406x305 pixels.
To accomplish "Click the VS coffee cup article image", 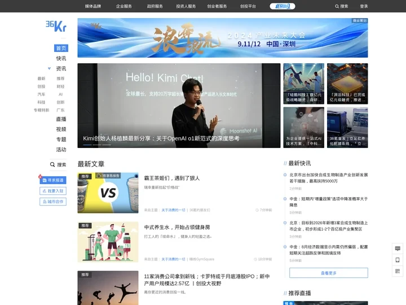I will (x=108, y=193).
